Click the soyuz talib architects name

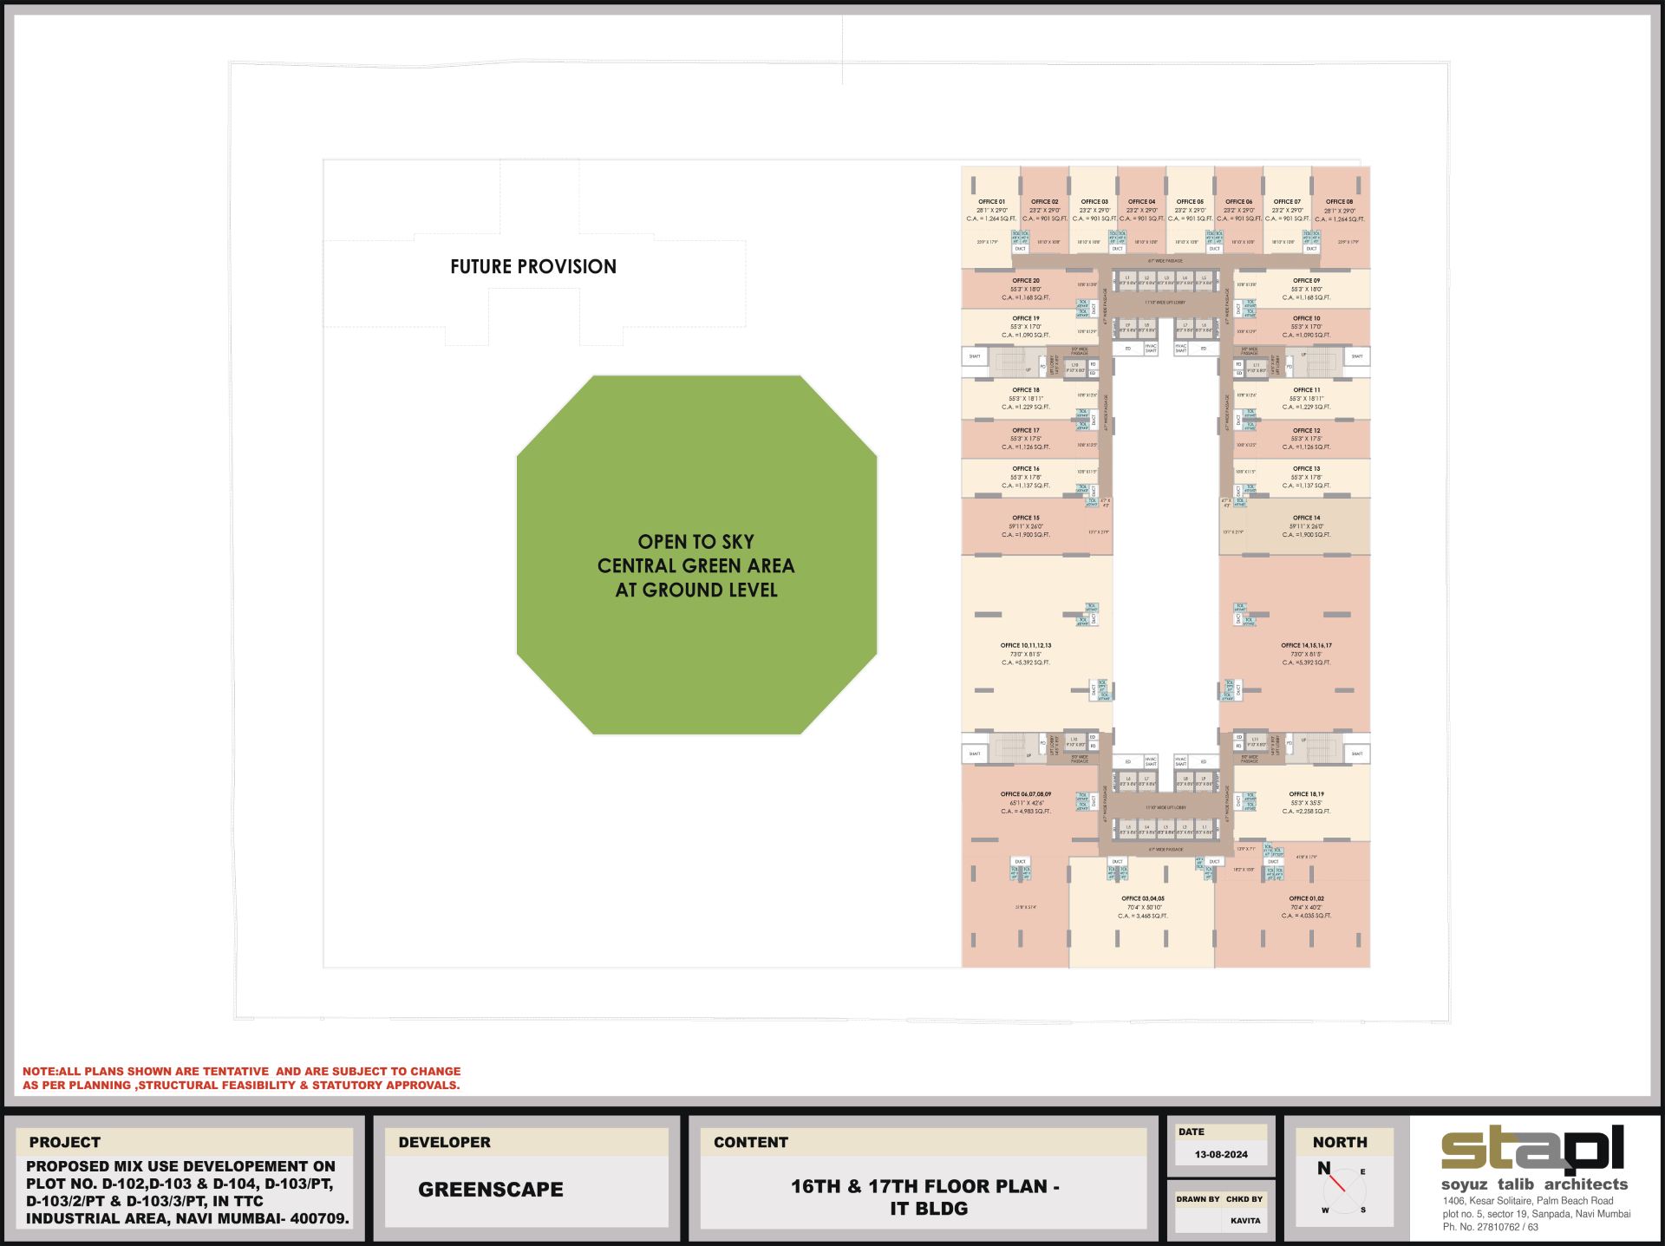coord(1534,1184)
